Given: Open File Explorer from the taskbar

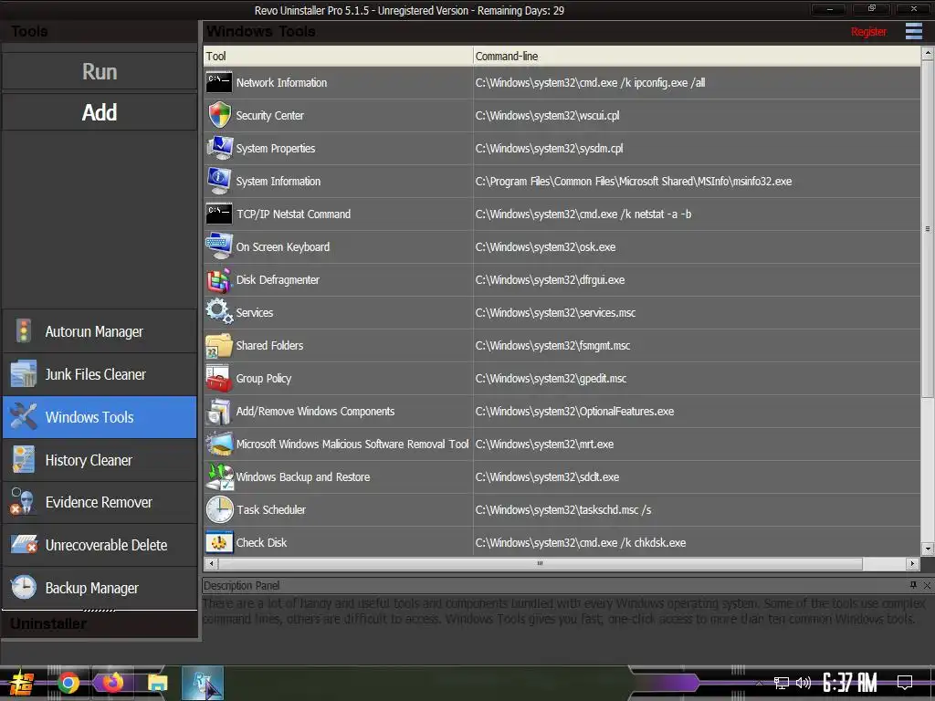Looking at the screenshot, I should (158, 683).
